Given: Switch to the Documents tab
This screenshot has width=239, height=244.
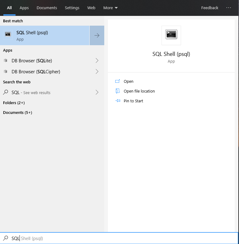Looking at the screenshot, I should [x=47, y=8].
